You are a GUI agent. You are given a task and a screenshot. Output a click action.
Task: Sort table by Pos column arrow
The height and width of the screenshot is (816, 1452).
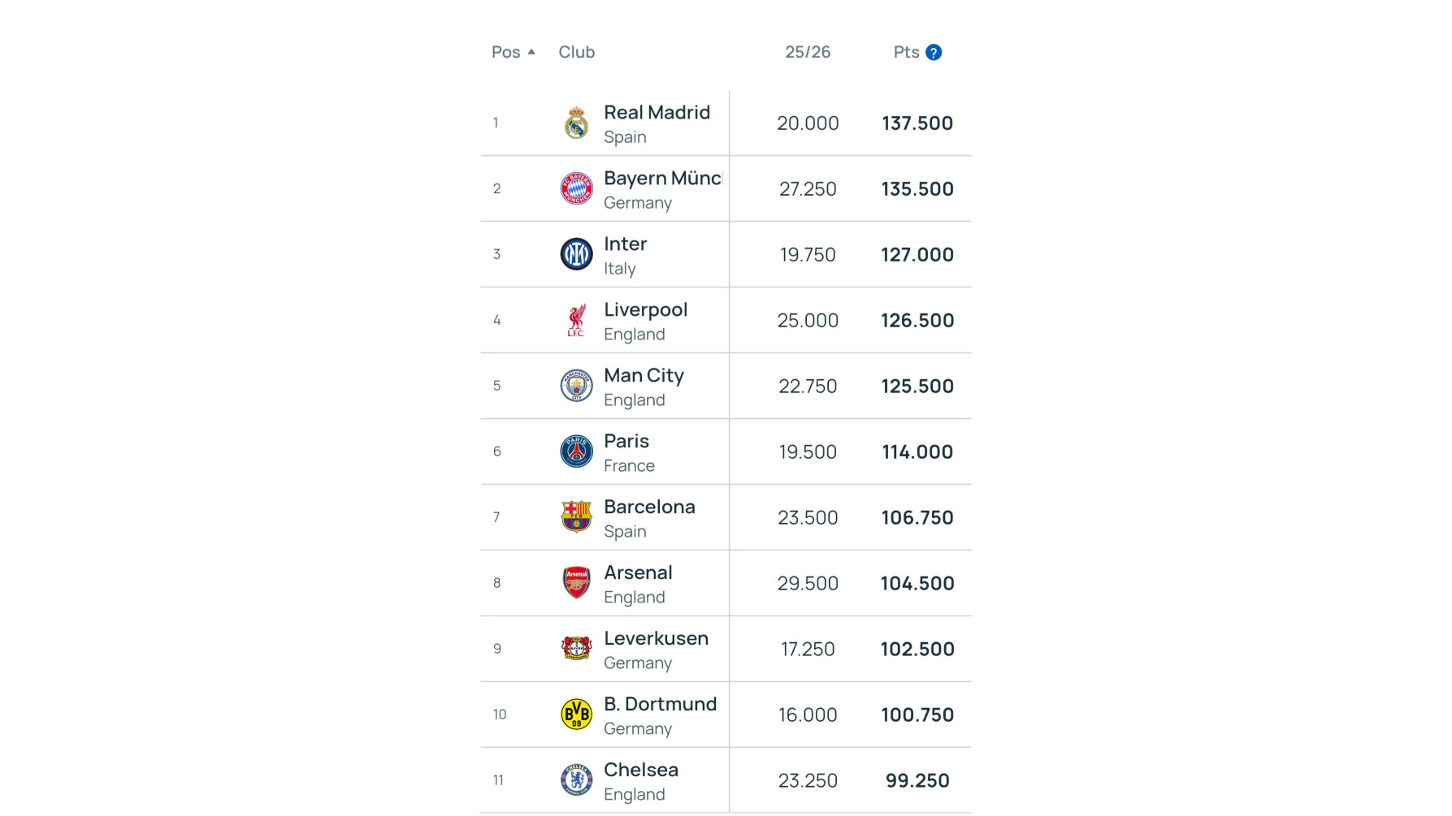click(531, 52)
